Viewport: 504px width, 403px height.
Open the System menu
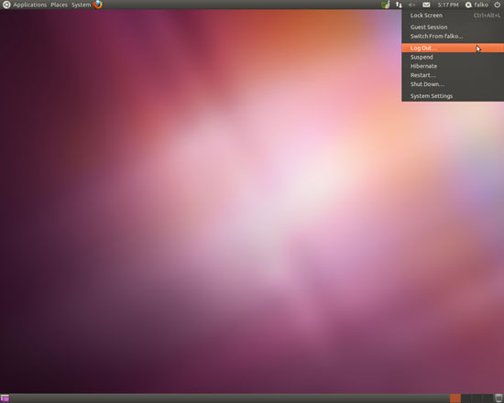[81, 5]
